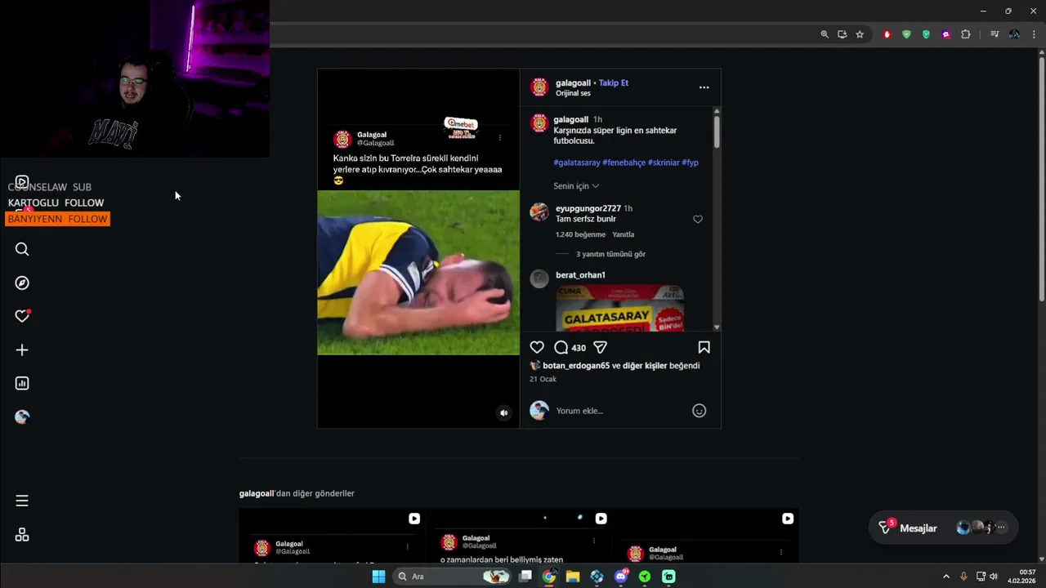
Task: View 1.240 beğenme likes on comment
Action: click(580, 234)
